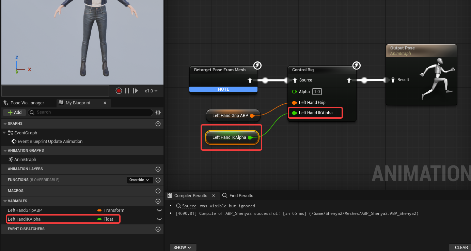Collapse the EventGraph tree item
471x251 pixels.
click(x=4, y=133)
